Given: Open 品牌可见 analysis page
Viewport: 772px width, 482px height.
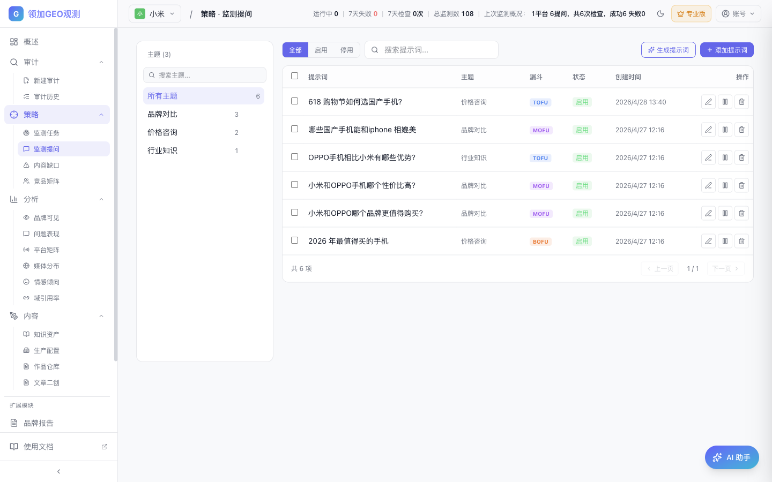Looking at the screenshot, I should click(64, 217).
